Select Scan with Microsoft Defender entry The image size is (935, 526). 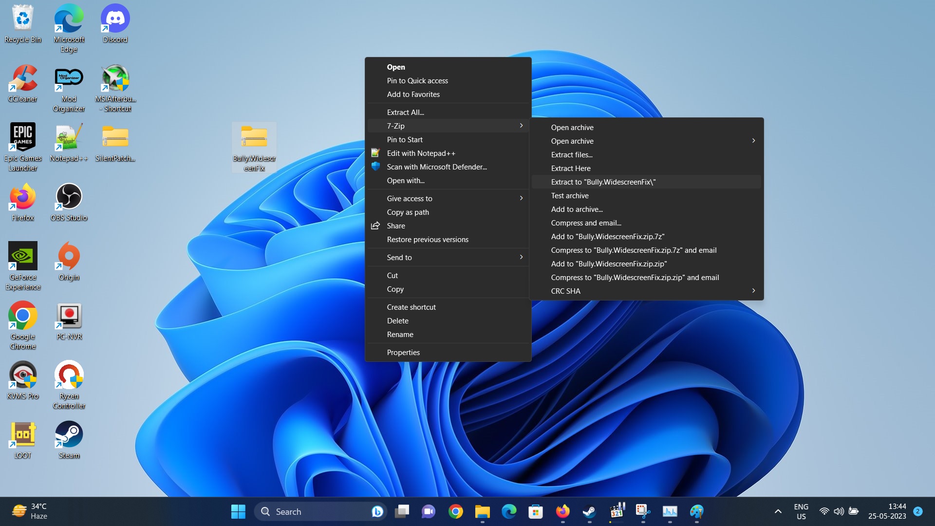pos(436,167)
